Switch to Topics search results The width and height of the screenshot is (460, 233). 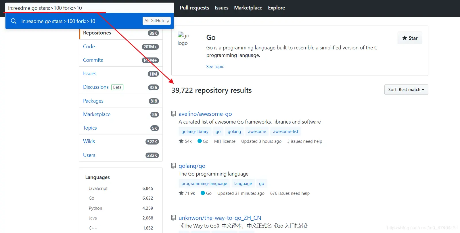click(121, 128)
